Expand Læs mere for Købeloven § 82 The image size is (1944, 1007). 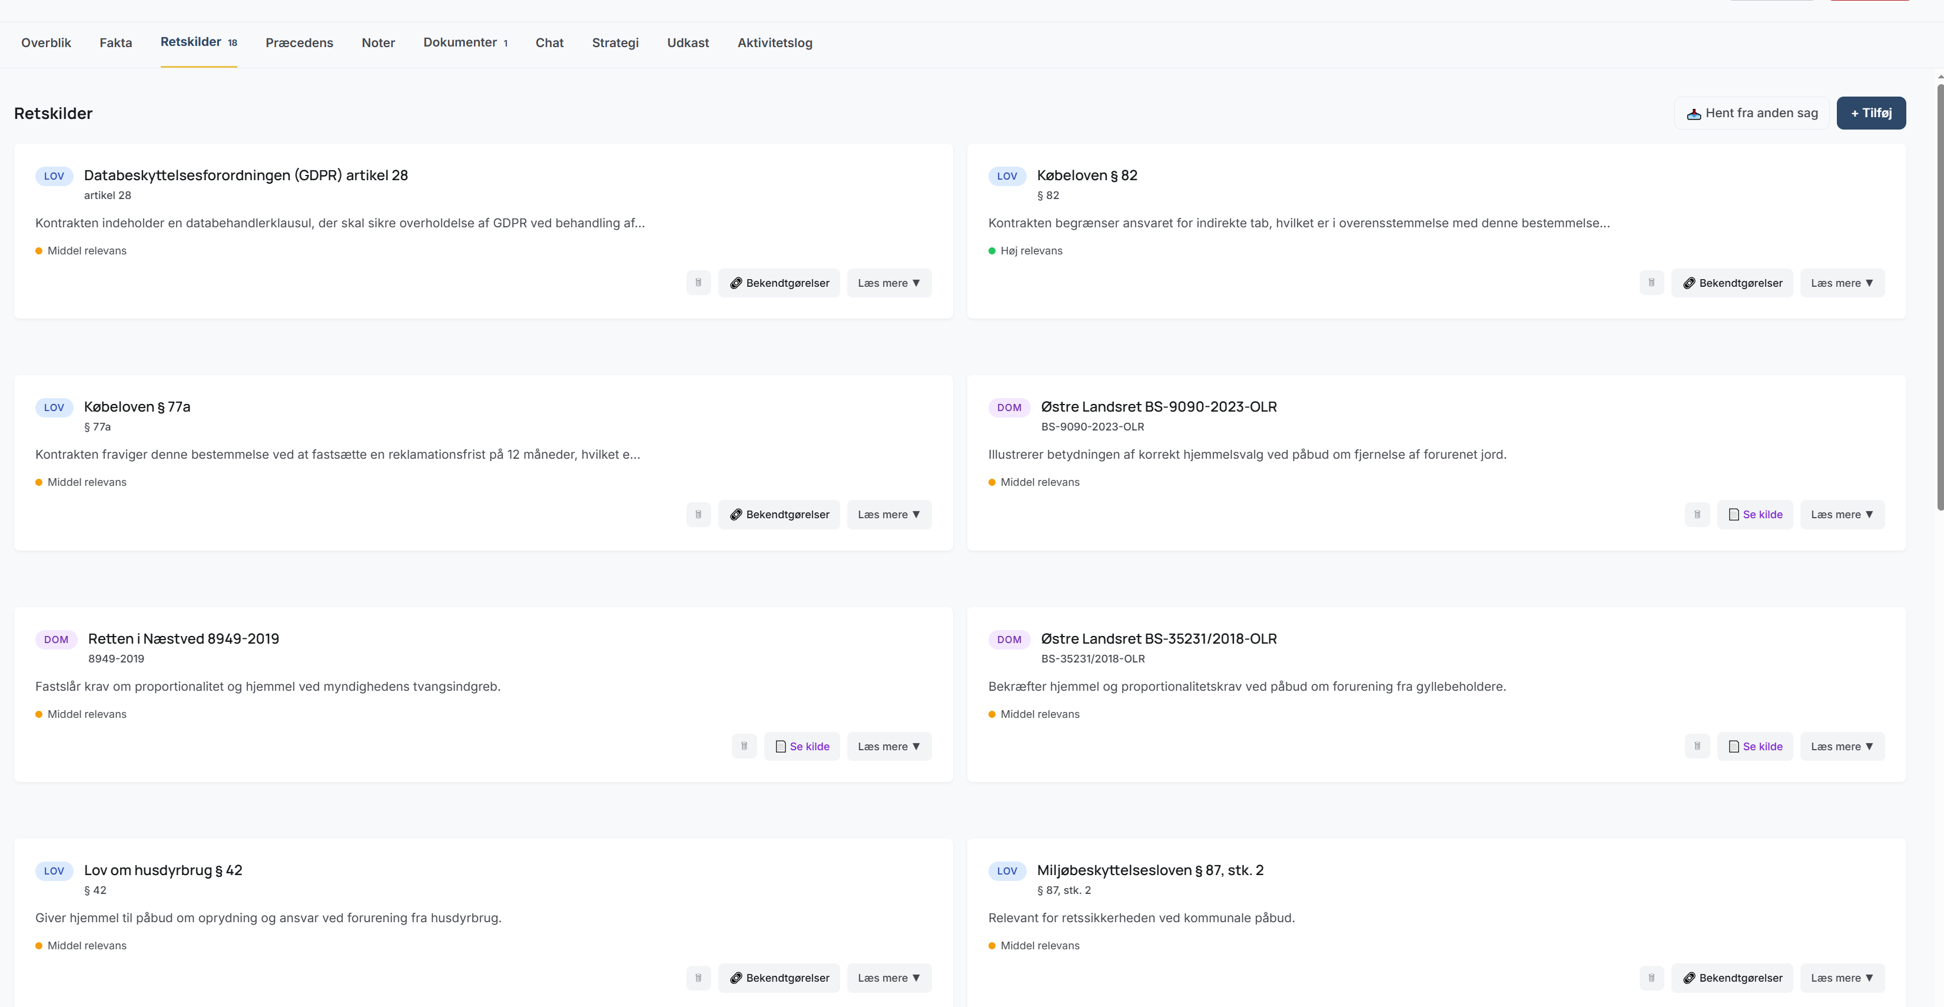(1842, 283)
